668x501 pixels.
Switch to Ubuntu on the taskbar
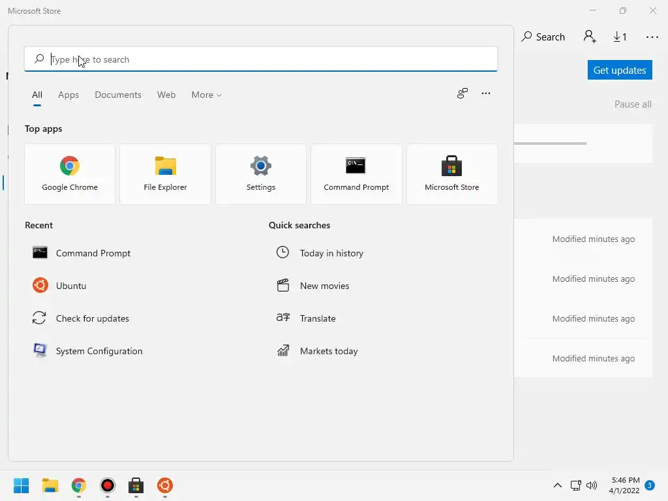[165, 485]
